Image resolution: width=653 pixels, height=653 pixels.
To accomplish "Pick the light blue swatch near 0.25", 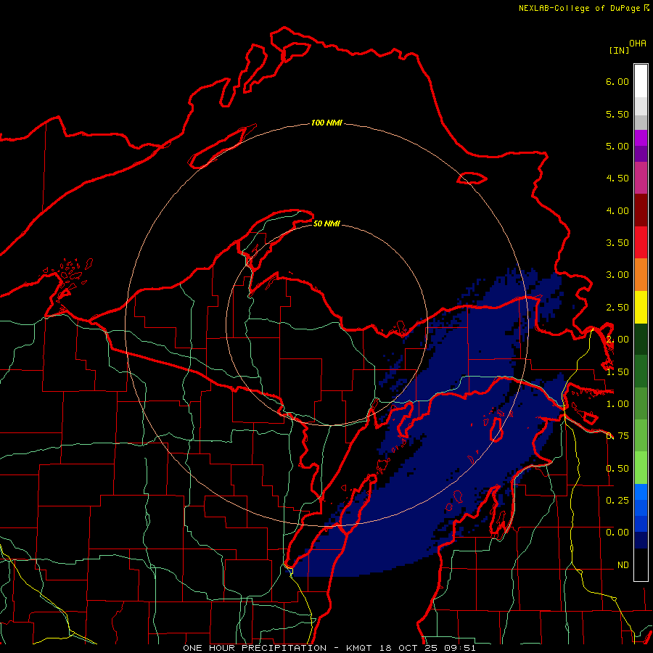I will 641,492.
